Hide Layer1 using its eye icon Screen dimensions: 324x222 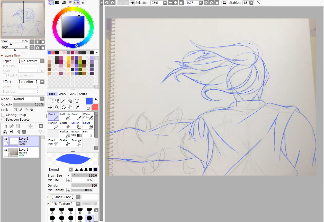pyautogui.click(x=6, y=150)
